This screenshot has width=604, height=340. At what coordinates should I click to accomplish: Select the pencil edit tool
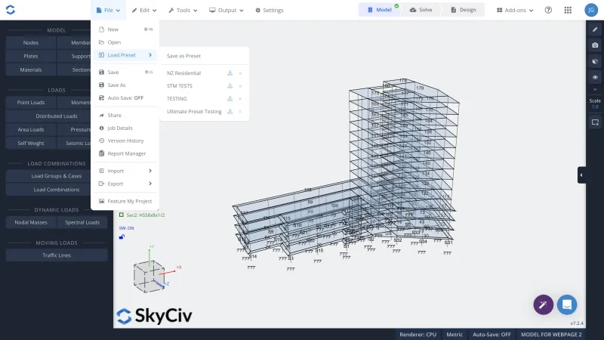[x=595, y=29]
